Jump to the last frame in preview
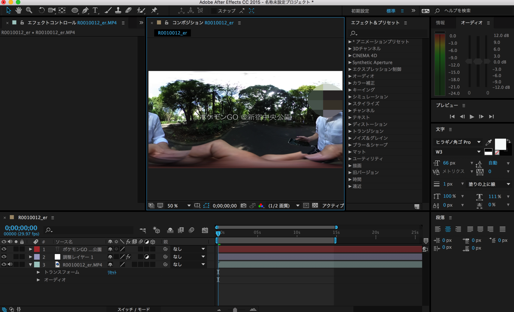Viewport: 514px width, 312px height. pyautogui.click(x=491, y=116)
